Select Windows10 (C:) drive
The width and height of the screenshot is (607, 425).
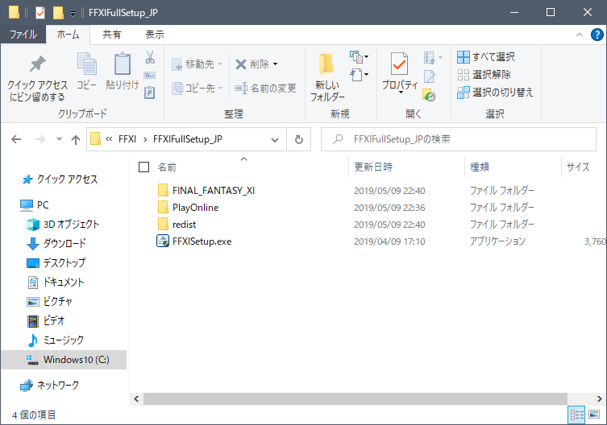tap(64, 360)
